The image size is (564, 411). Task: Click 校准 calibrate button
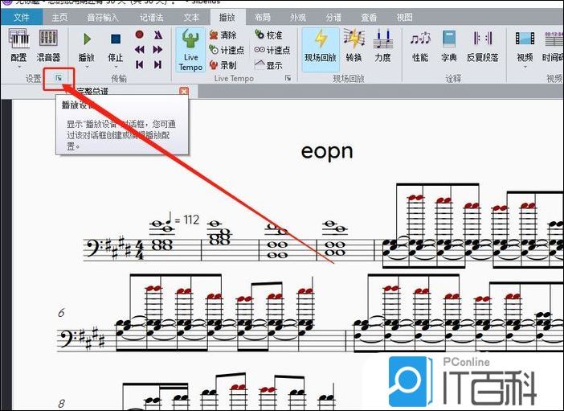[268, 35]
